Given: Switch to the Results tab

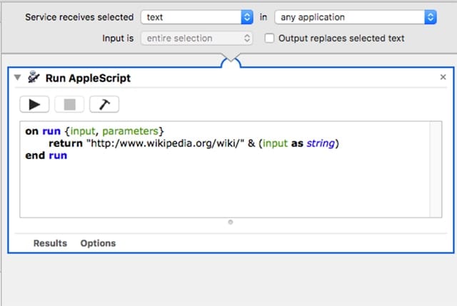Looking at the screenshot, I should pos(50,243).
